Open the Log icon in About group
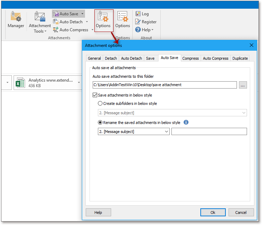This screenshot has height=225, width=262. click(138, 14)
